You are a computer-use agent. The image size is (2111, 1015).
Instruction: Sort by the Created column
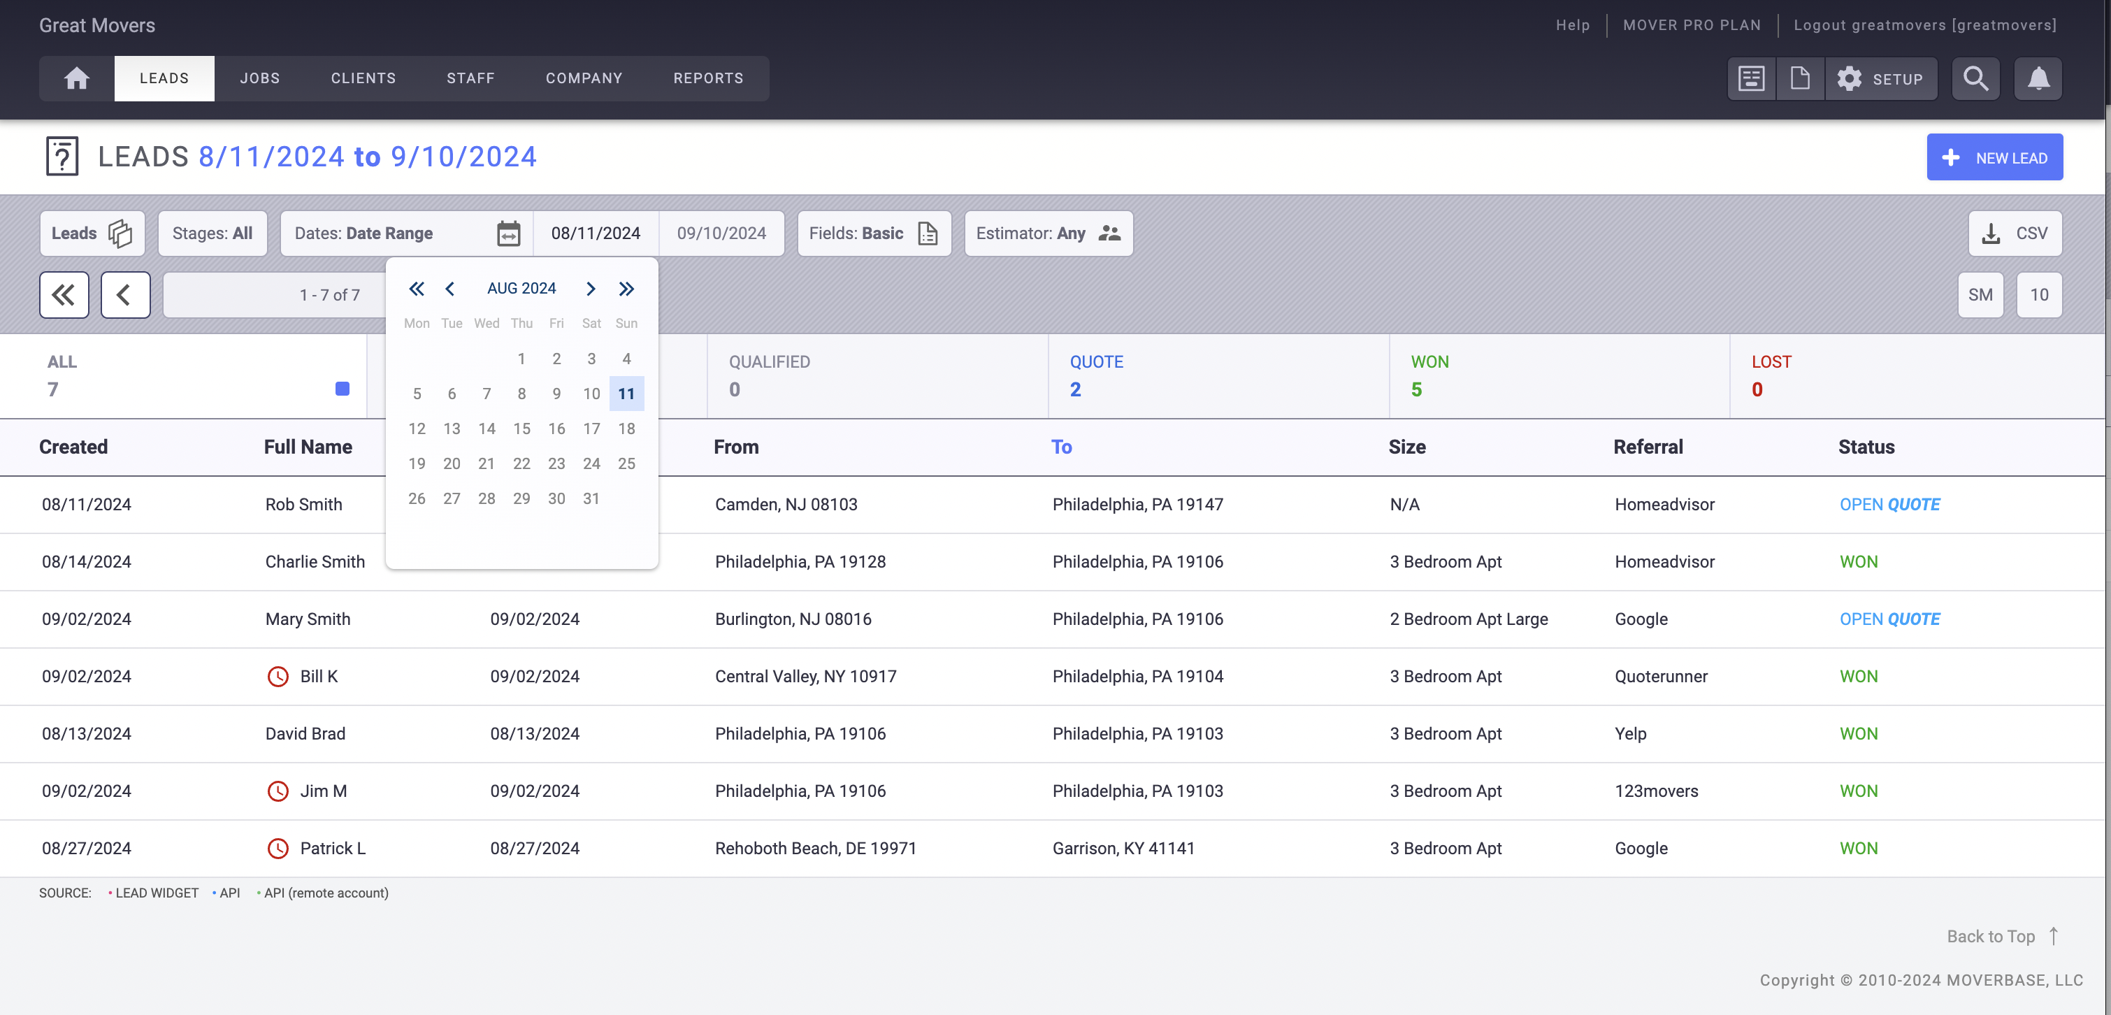click(x=74, y=447)
